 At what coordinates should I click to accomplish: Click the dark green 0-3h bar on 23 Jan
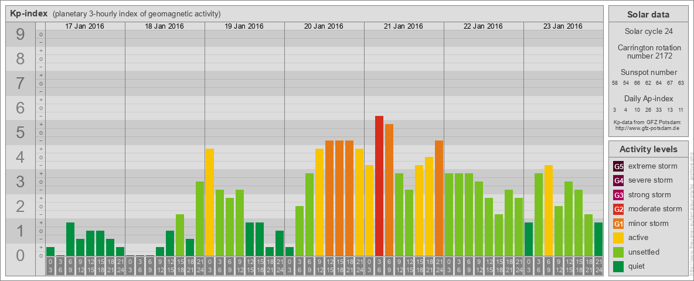pyautogui.click(x=529, y=239)
